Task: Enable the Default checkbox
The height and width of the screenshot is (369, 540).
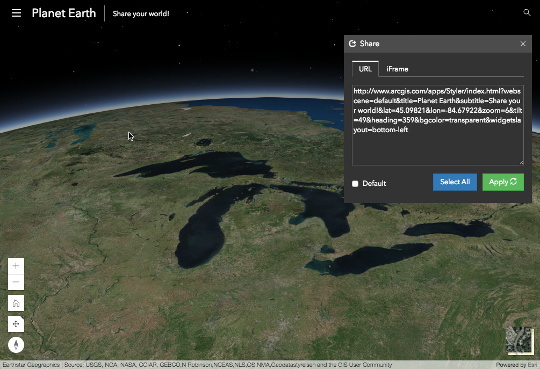Action: point(355,184)
